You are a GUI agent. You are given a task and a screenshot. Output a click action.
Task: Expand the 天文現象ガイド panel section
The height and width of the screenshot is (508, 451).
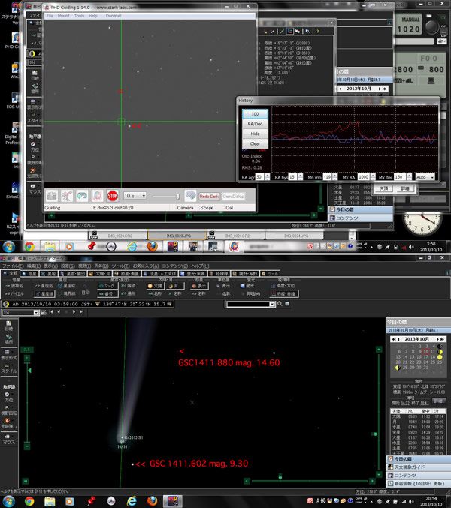[x=418, y=467]
